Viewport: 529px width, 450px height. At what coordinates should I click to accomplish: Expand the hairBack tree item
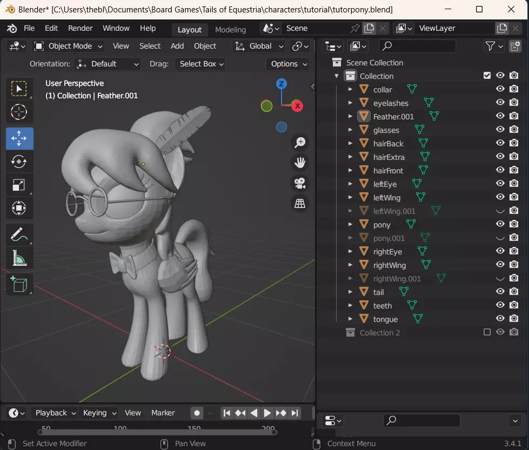tap(350, 144)
